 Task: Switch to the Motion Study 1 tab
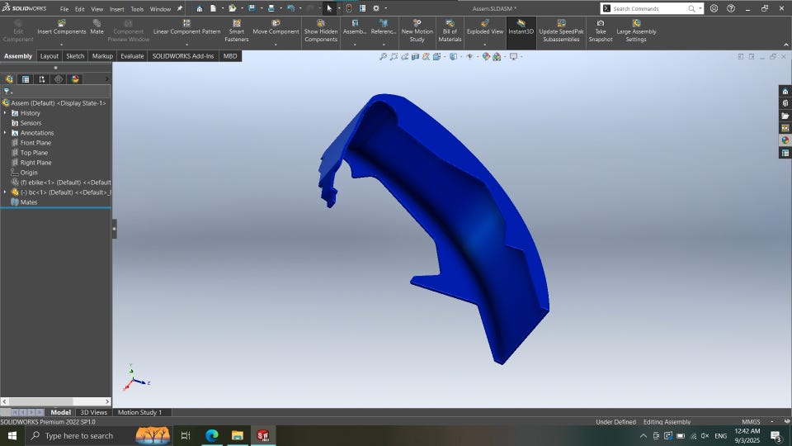coord(139,412)
